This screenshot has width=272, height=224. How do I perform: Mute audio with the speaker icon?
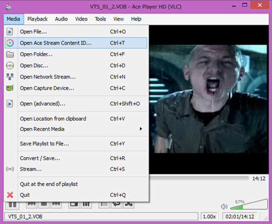point(224,206)
